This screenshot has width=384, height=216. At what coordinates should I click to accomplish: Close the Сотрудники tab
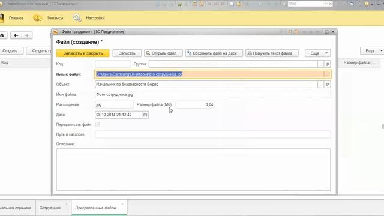coord(67,204)
